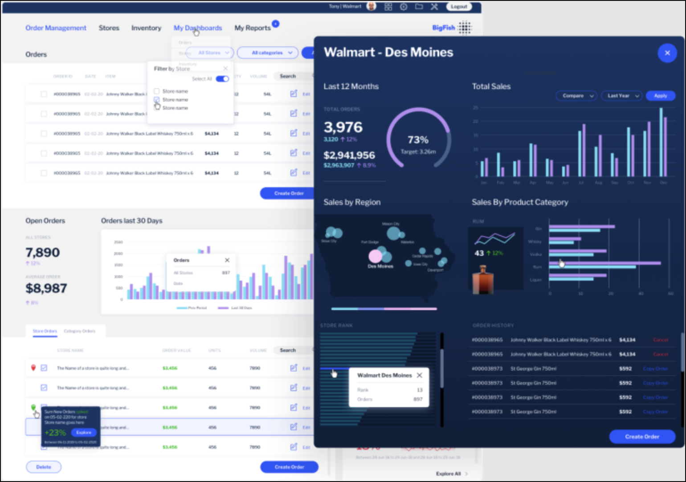Click Explore in the +23% tooltip

84,433
